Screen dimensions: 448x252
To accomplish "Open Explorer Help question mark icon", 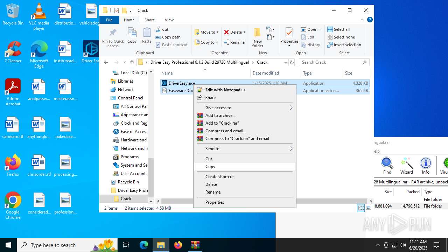I will (x=370, y=20).
